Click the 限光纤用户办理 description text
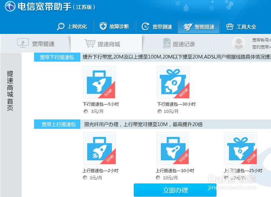This screenshot has height=197, width=271. pos(143,124)
